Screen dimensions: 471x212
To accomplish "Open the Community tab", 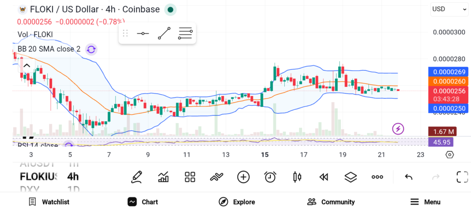I will 331,202.
